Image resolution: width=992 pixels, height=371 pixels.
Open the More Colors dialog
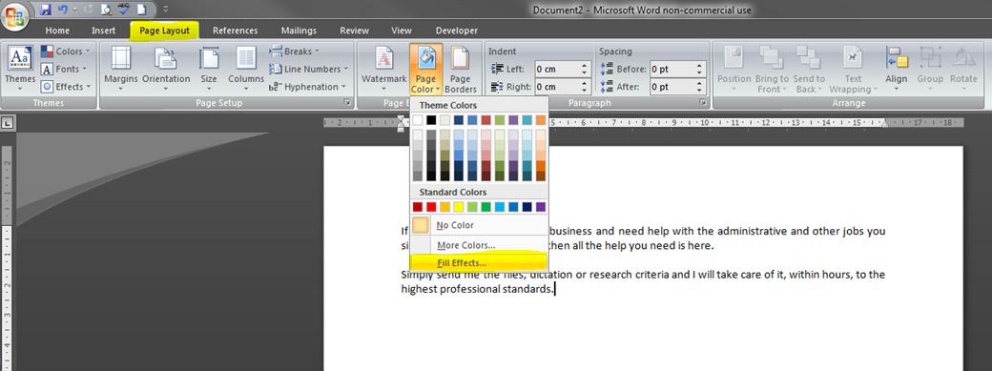click(x=480, y=245)
